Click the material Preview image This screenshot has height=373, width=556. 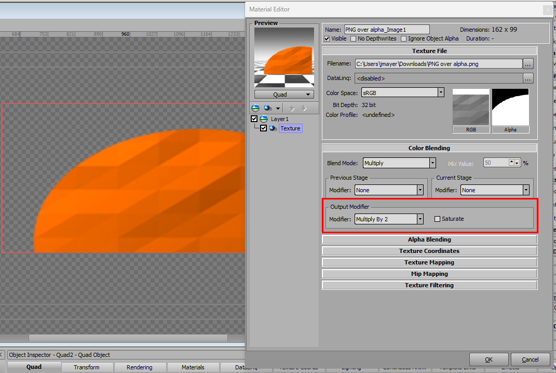point(284,58)
